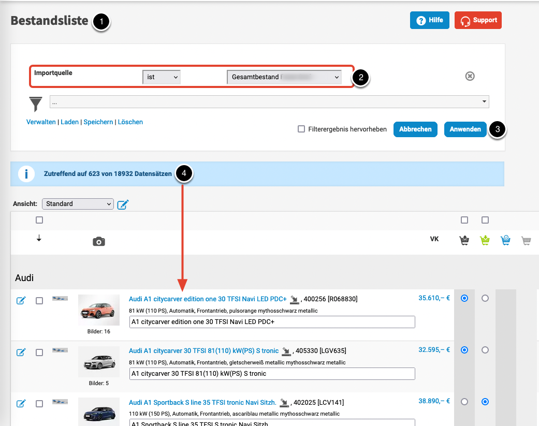Edit the Audi A1 citycarver edition one entry
The height and width of the screenshot is (426, 539).
21,301
